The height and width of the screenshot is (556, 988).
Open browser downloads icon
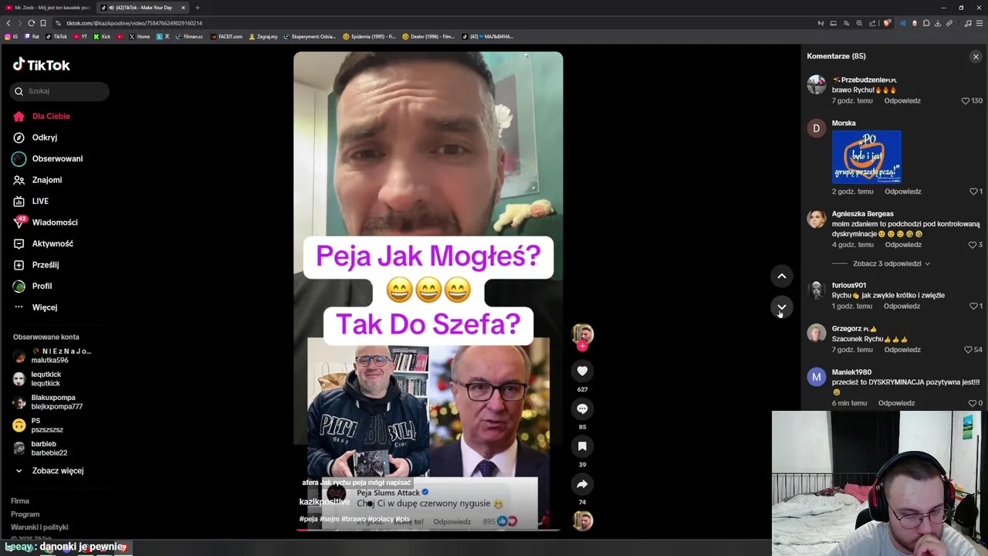coord(938,23)
